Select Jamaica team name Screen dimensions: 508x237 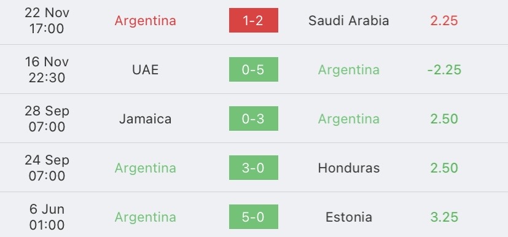[145, 119]
